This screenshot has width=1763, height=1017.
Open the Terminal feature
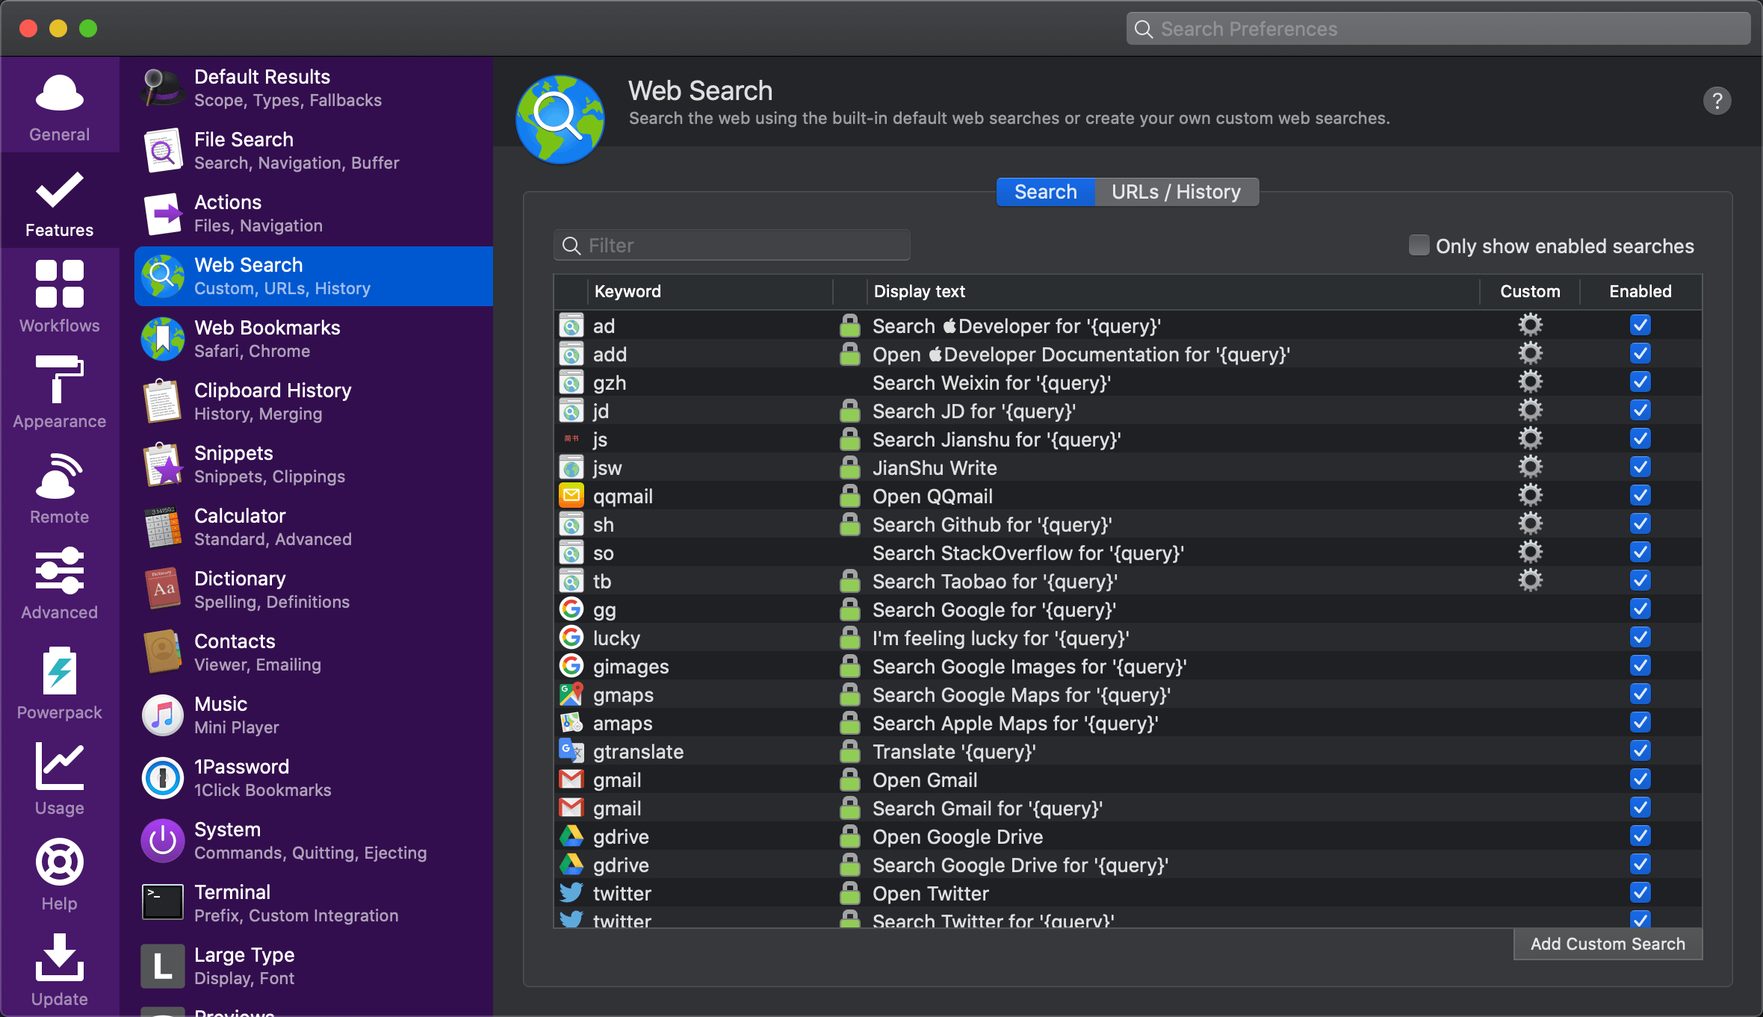click(x=314, y=904)
